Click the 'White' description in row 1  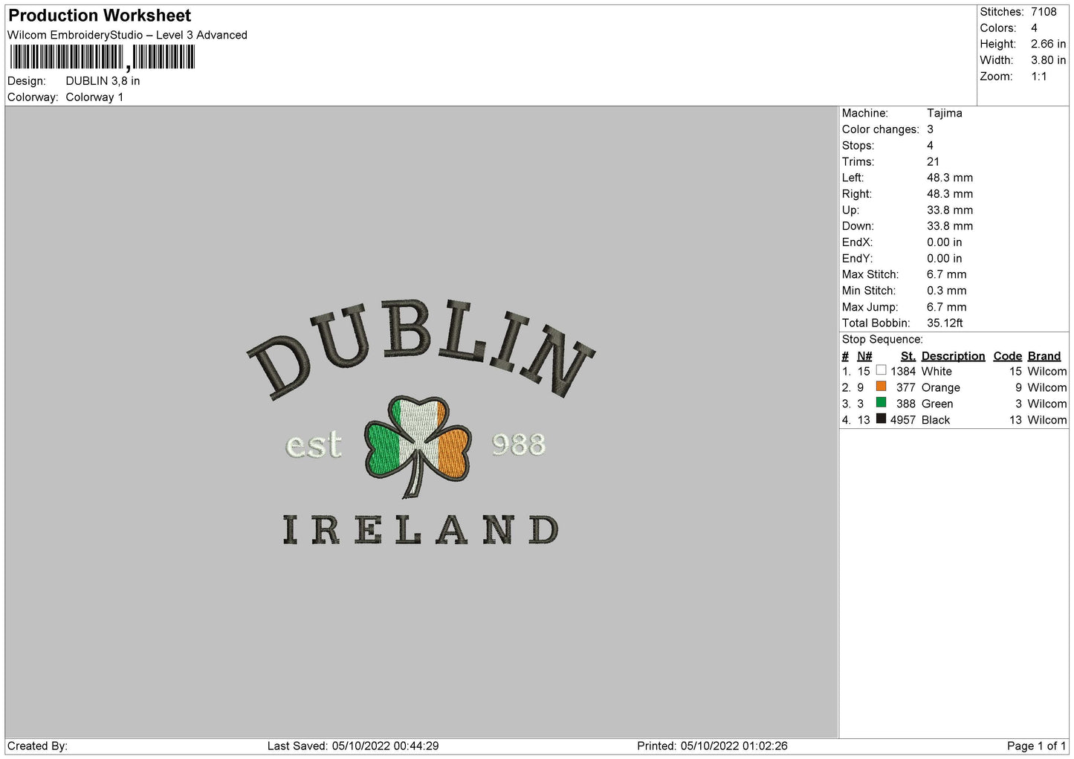[x=936, y=372]
